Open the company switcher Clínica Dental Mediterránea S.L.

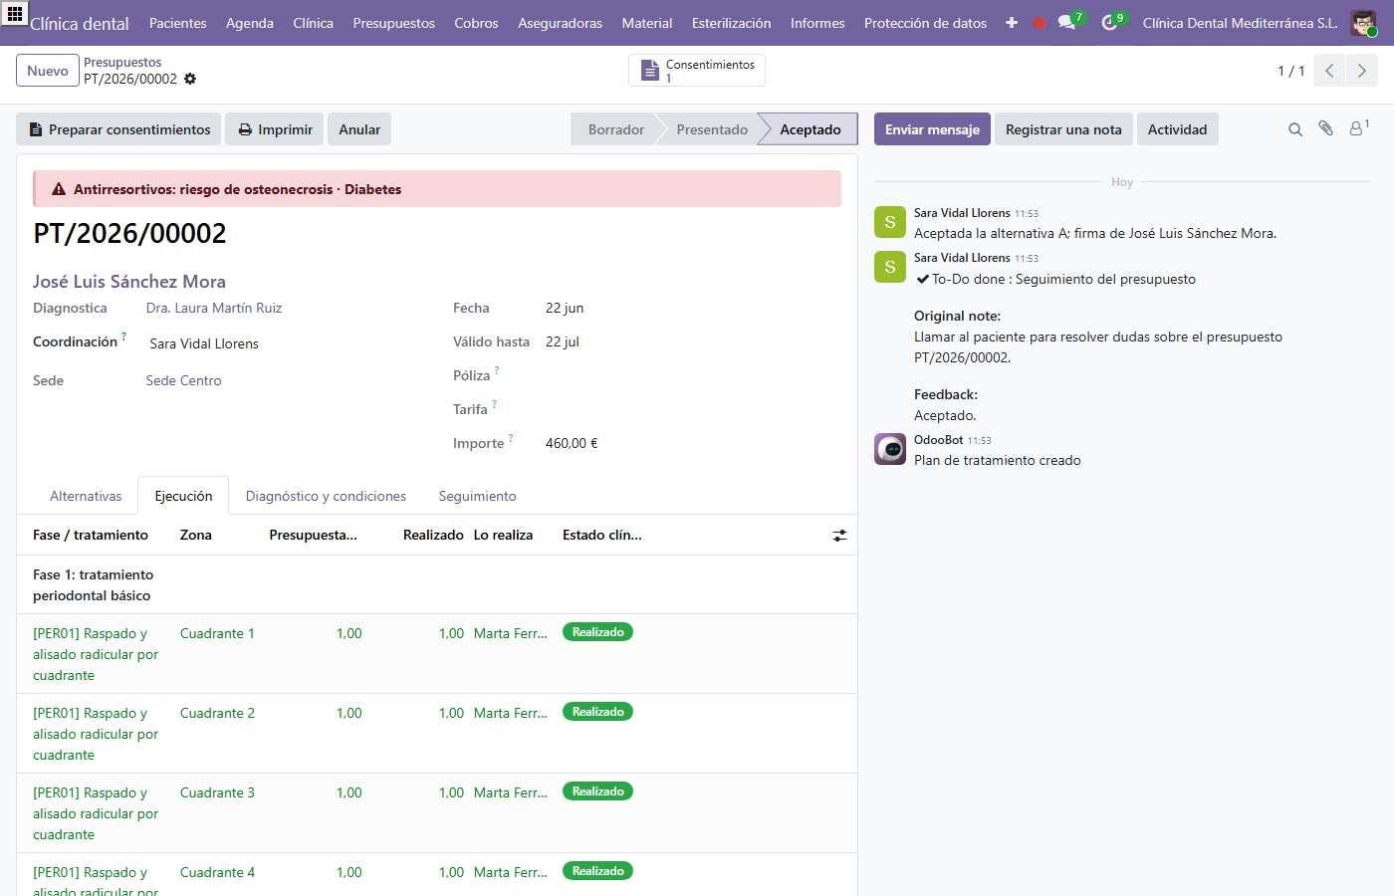[1240, 23]
